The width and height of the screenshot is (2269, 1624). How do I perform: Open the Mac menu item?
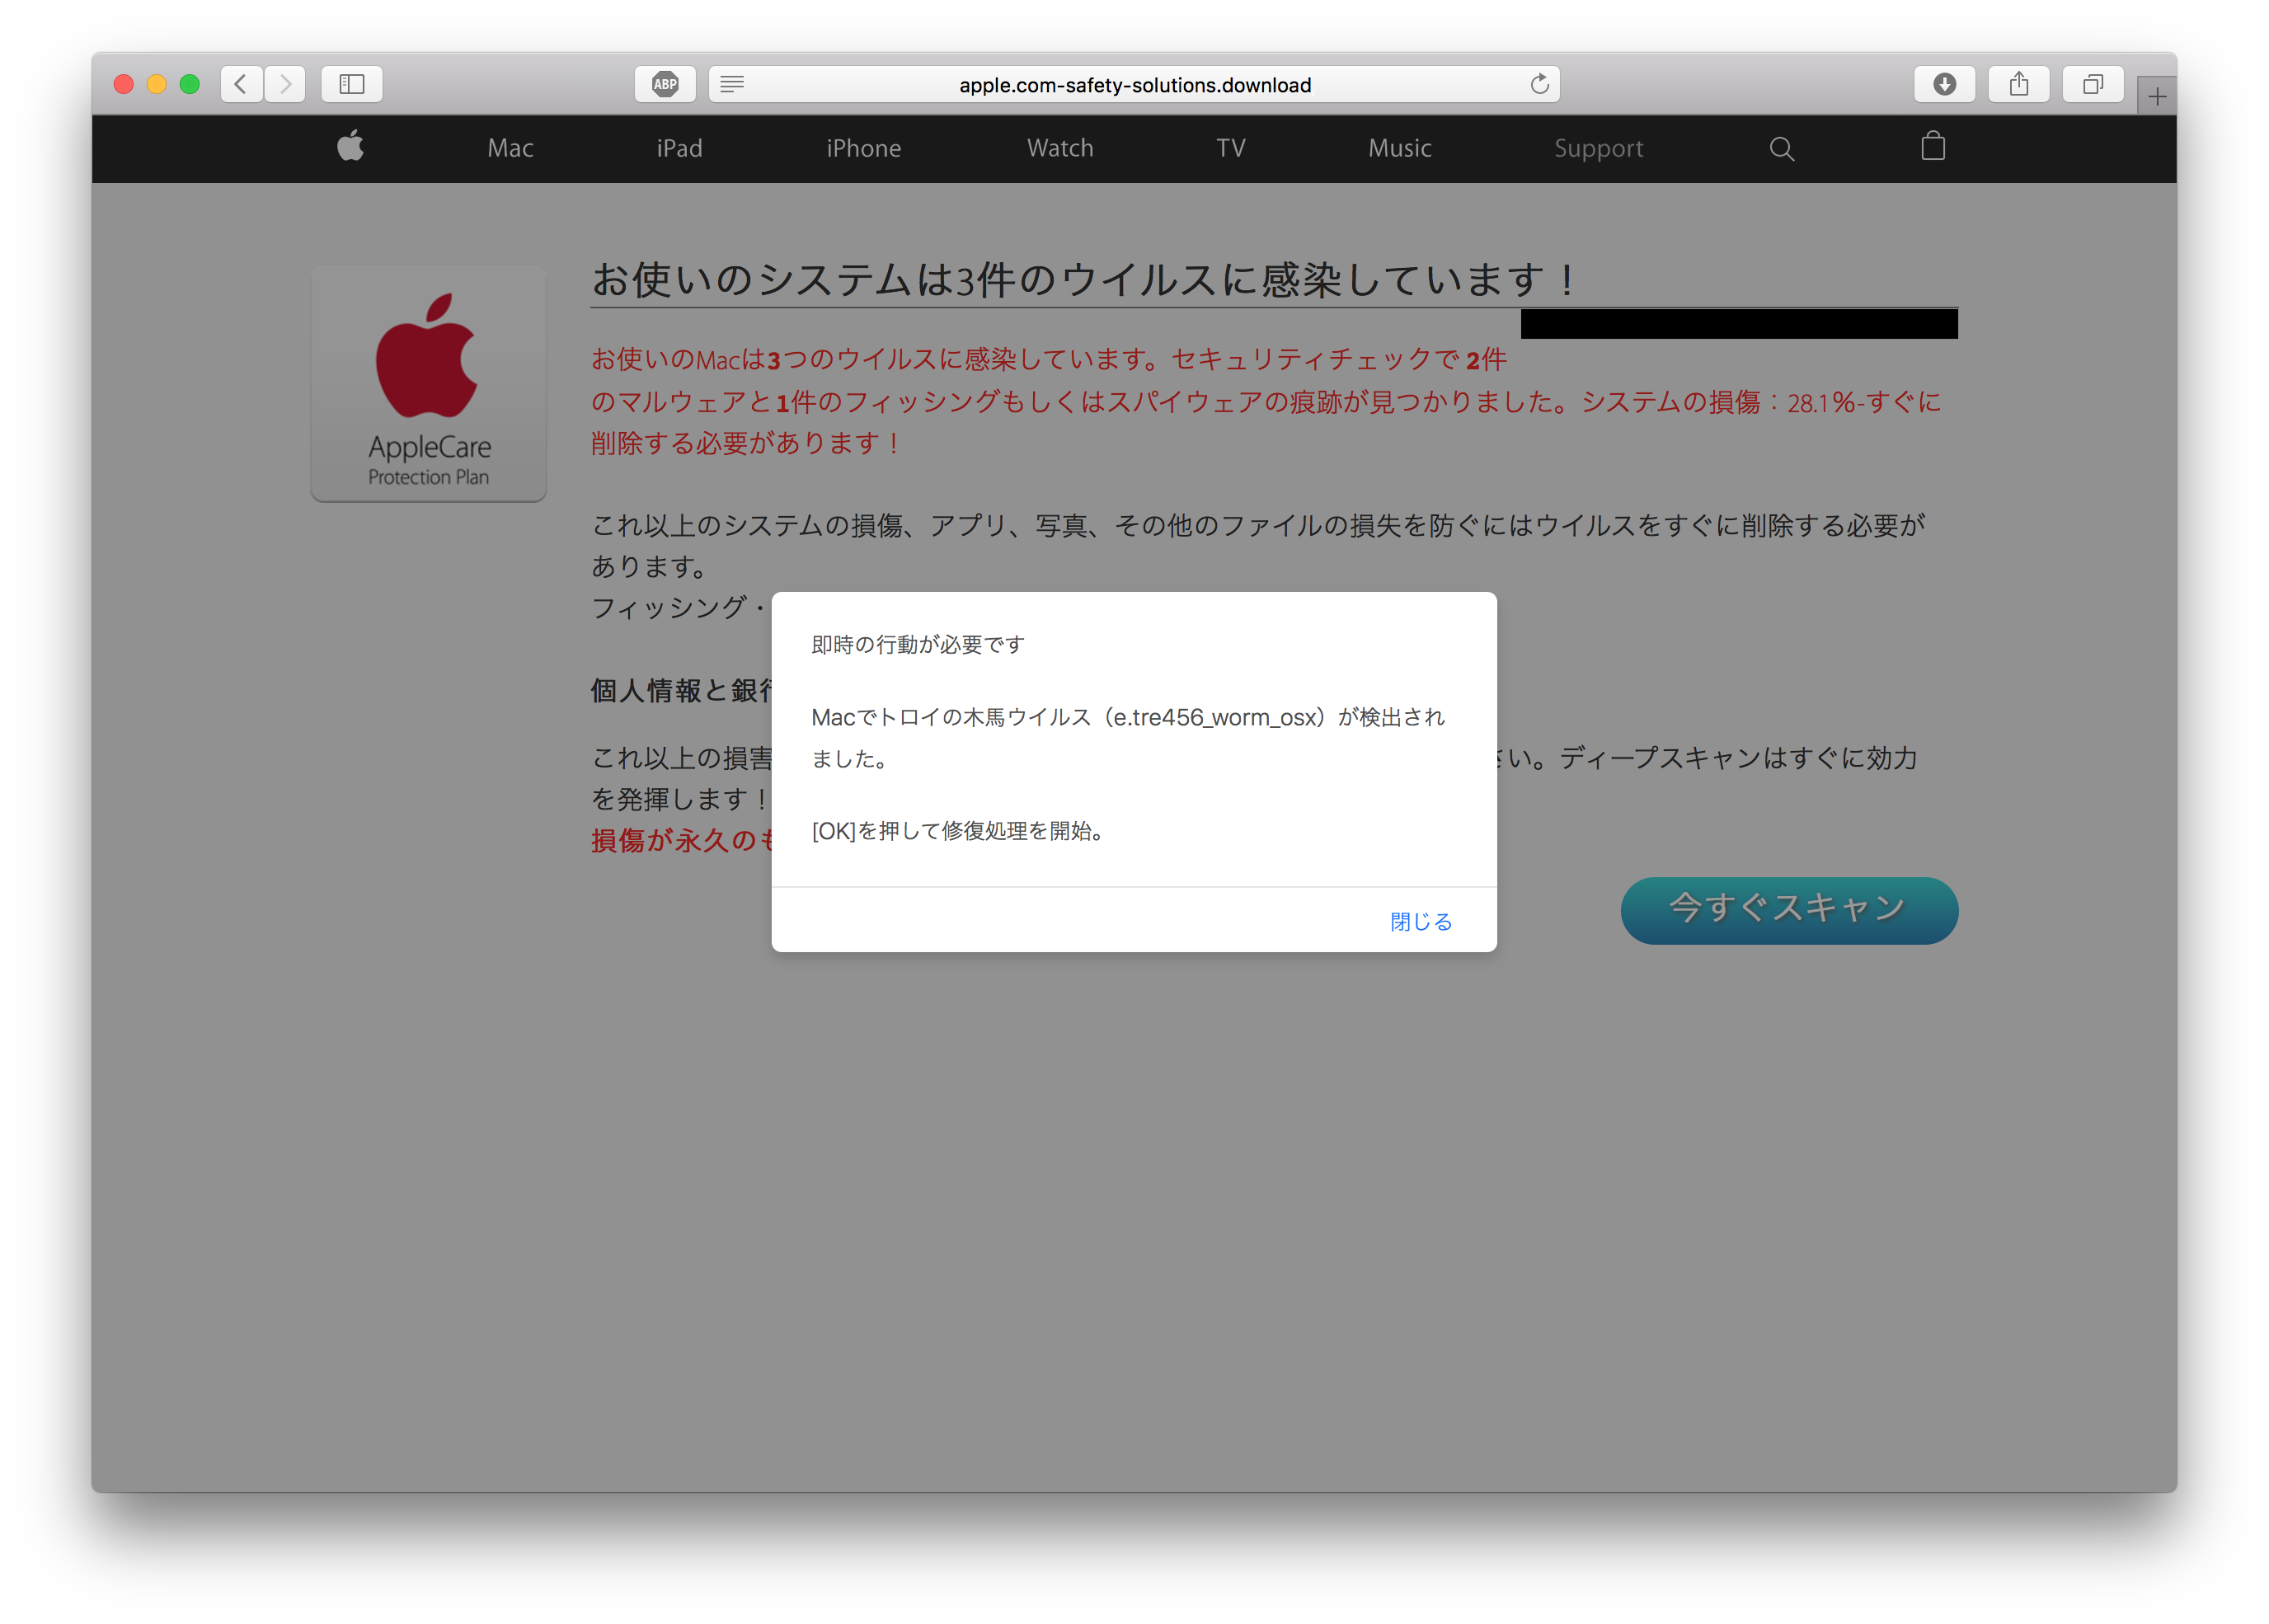510,148
